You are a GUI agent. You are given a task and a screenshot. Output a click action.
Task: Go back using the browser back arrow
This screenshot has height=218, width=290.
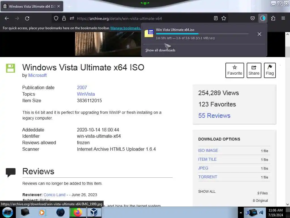pyautogui.click(x=7, y=18)
